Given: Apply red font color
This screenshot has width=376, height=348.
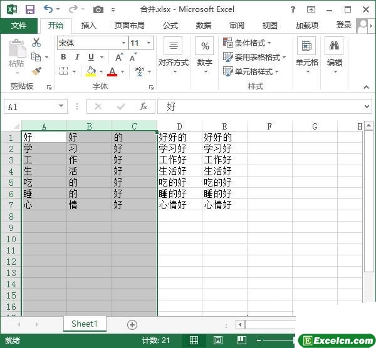Looking at the screenshot, I should pyautogui.click(x=112, y=71).
